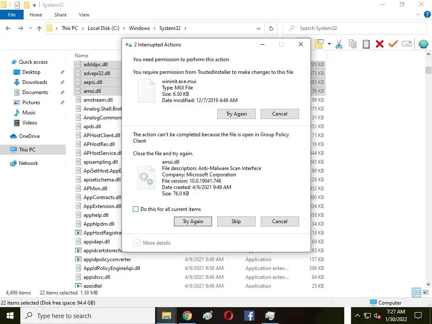Open the Windows Start menu
This screenshot has width=432, height=324.
(10, 316)
